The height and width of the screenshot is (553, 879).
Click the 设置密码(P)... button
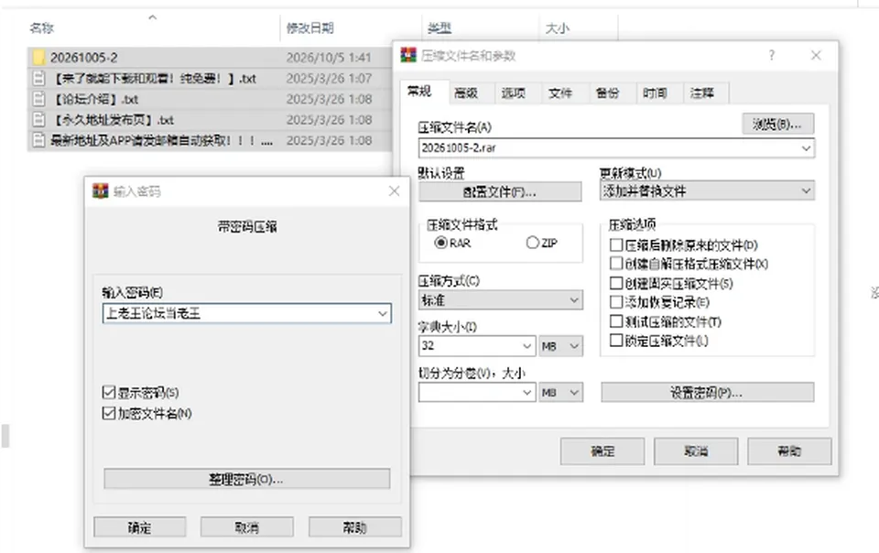(x=708, y=392)
